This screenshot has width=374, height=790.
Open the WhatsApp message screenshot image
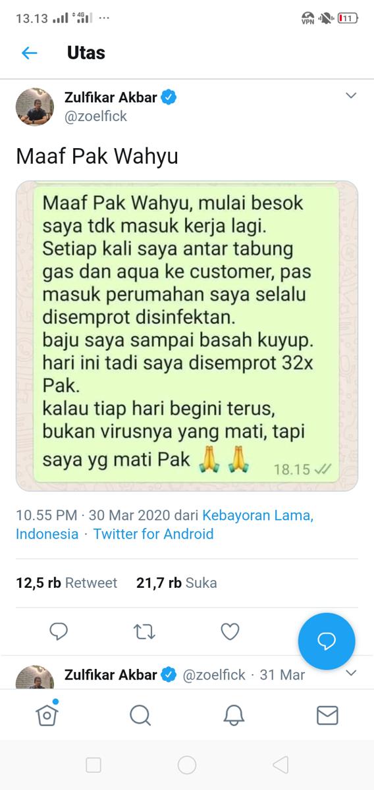pos(187,335)
